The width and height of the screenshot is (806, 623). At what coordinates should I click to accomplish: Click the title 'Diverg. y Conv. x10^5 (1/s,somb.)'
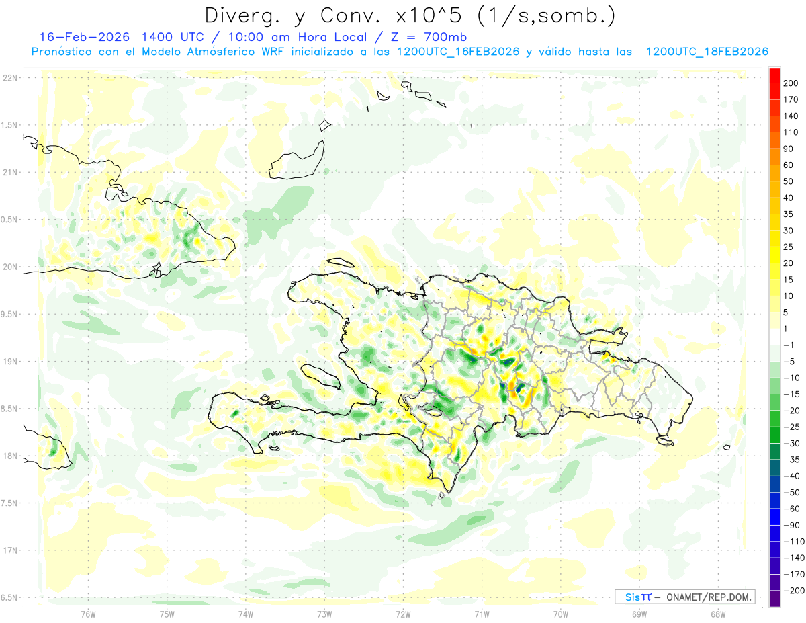[409, 16]
